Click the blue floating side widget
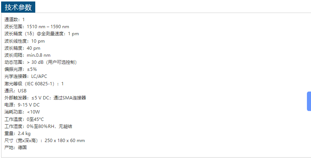 309,101
